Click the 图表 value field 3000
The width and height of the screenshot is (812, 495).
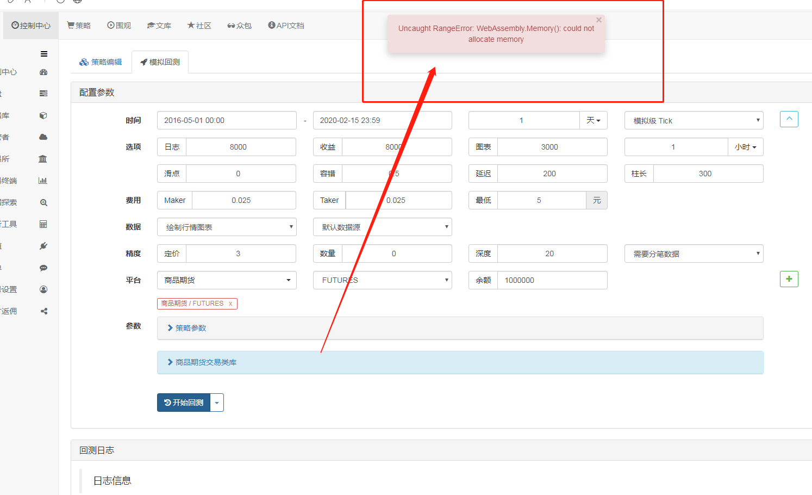click(552, 147)
